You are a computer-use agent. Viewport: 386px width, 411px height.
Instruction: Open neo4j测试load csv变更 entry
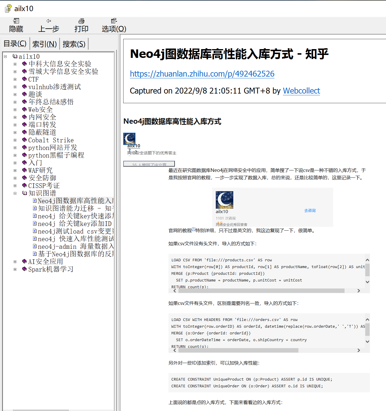click(76, 231)
